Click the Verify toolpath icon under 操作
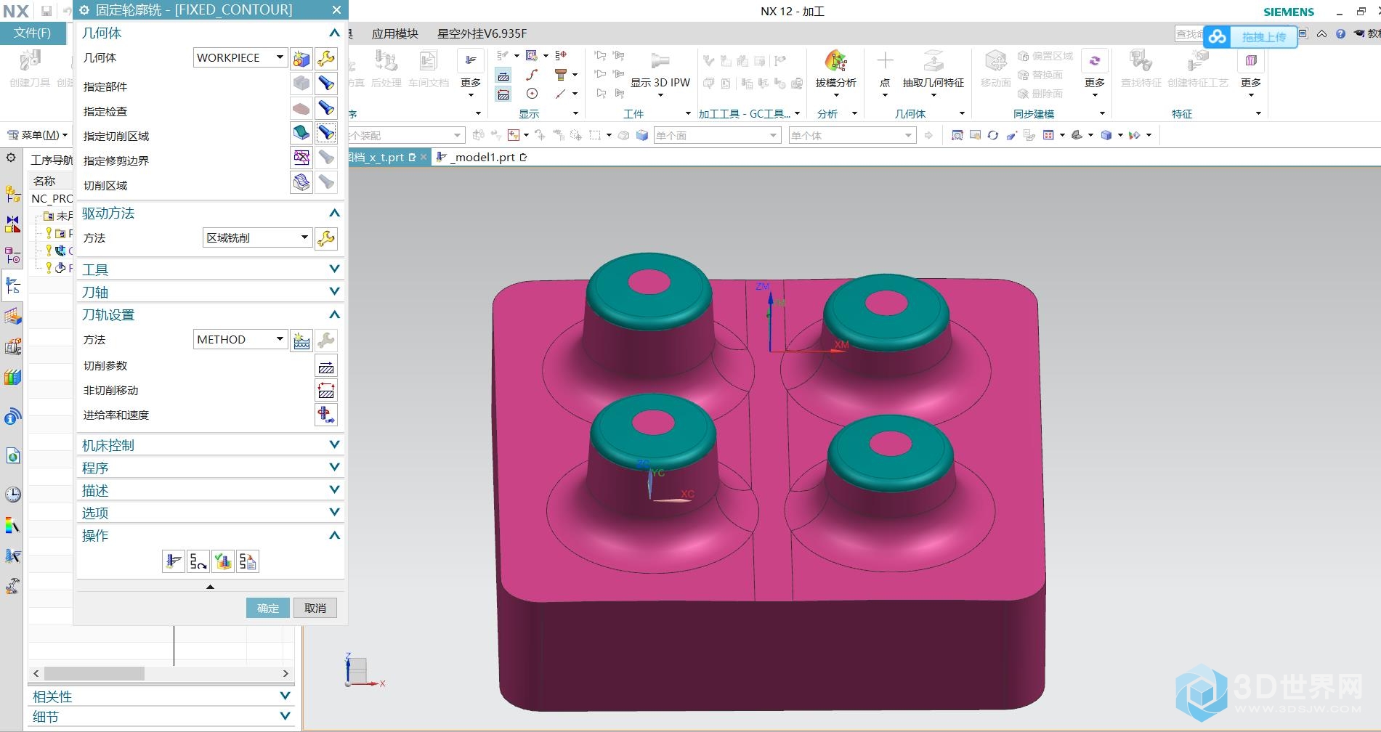The width and height of the screenshot is (1381, 732). click(x=223, y=561)
